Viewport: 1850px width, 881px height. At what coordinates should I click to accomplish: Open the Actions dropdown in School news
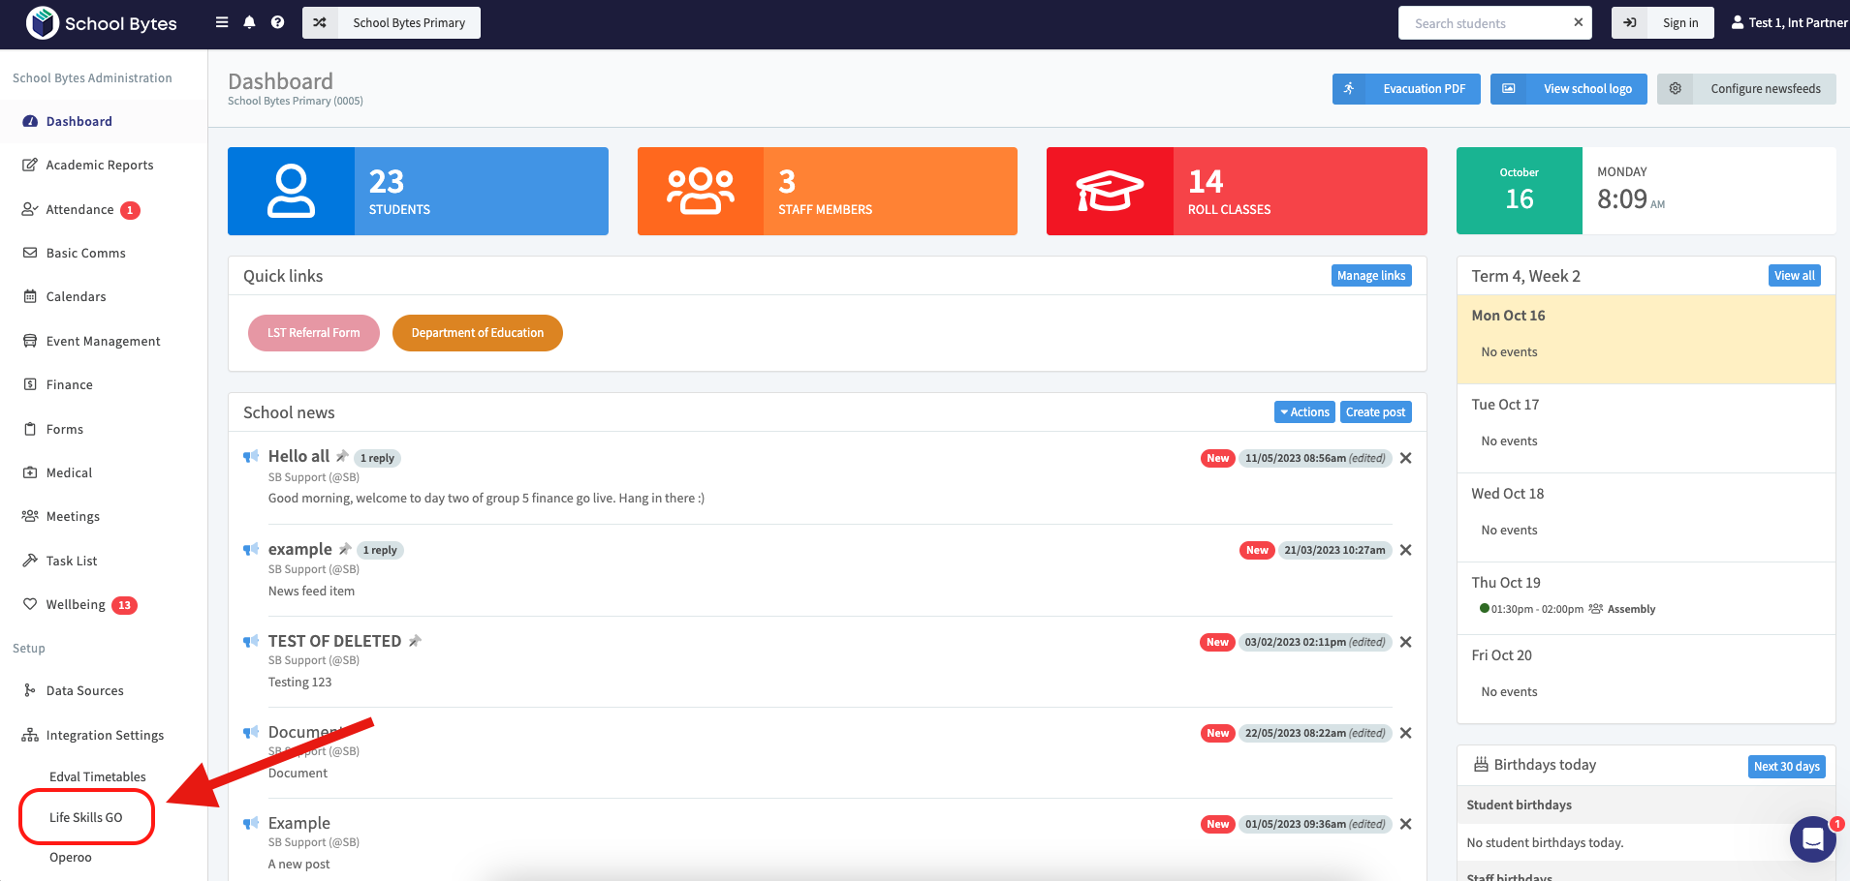tap(1303, 412)
